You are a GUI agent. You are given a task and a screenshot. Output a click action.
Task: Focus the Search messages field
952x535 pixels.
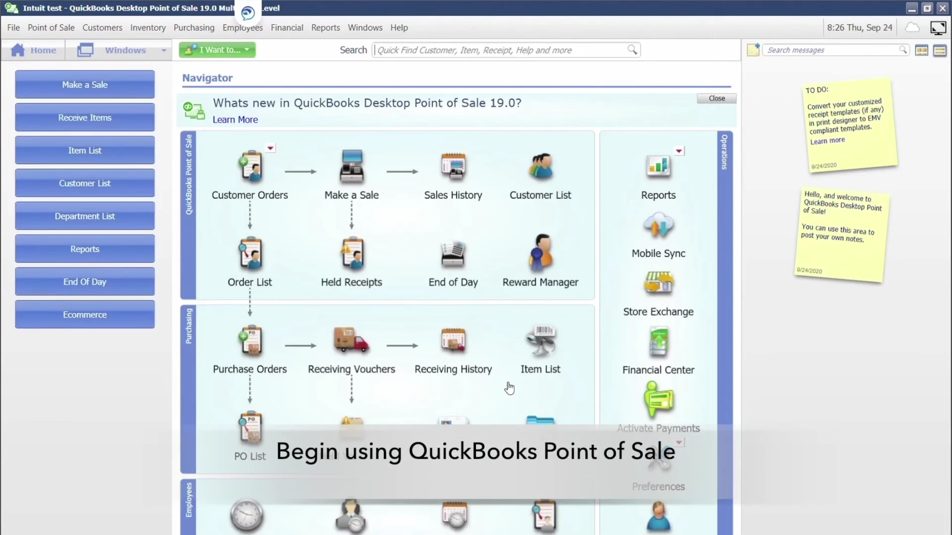(835, 50)
